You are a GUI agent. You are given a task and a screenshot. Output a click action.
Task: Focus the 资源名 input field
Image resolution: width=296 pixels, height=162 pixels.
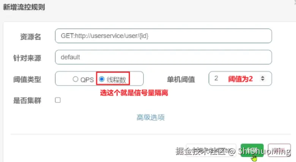pyautogui.click(x=163, y=36)
